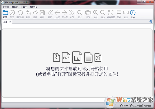Click the Compress (压缩) toolbar icon
This screenshot has width=155, height=109.
coord(119,13)
